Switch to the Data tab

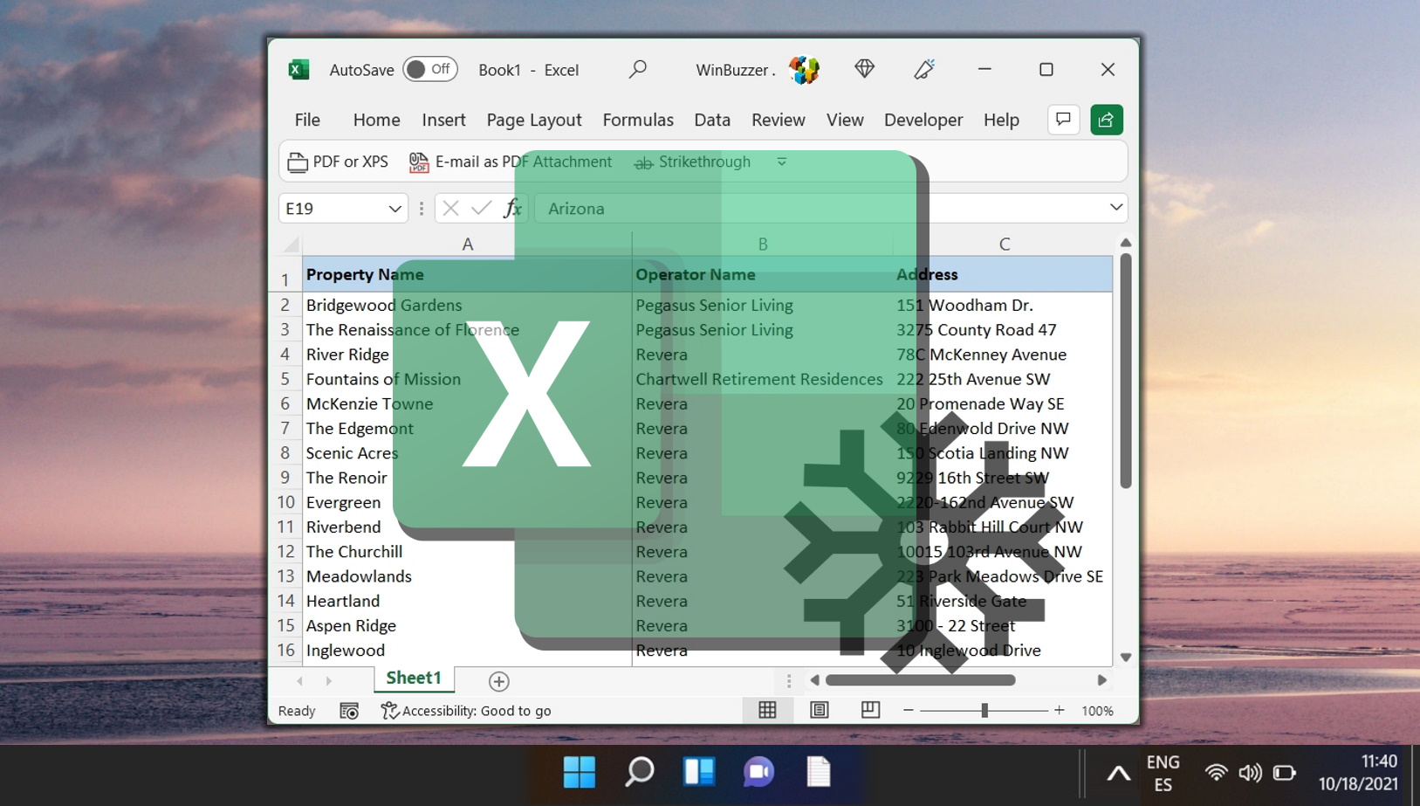click(x=712, y=120)
